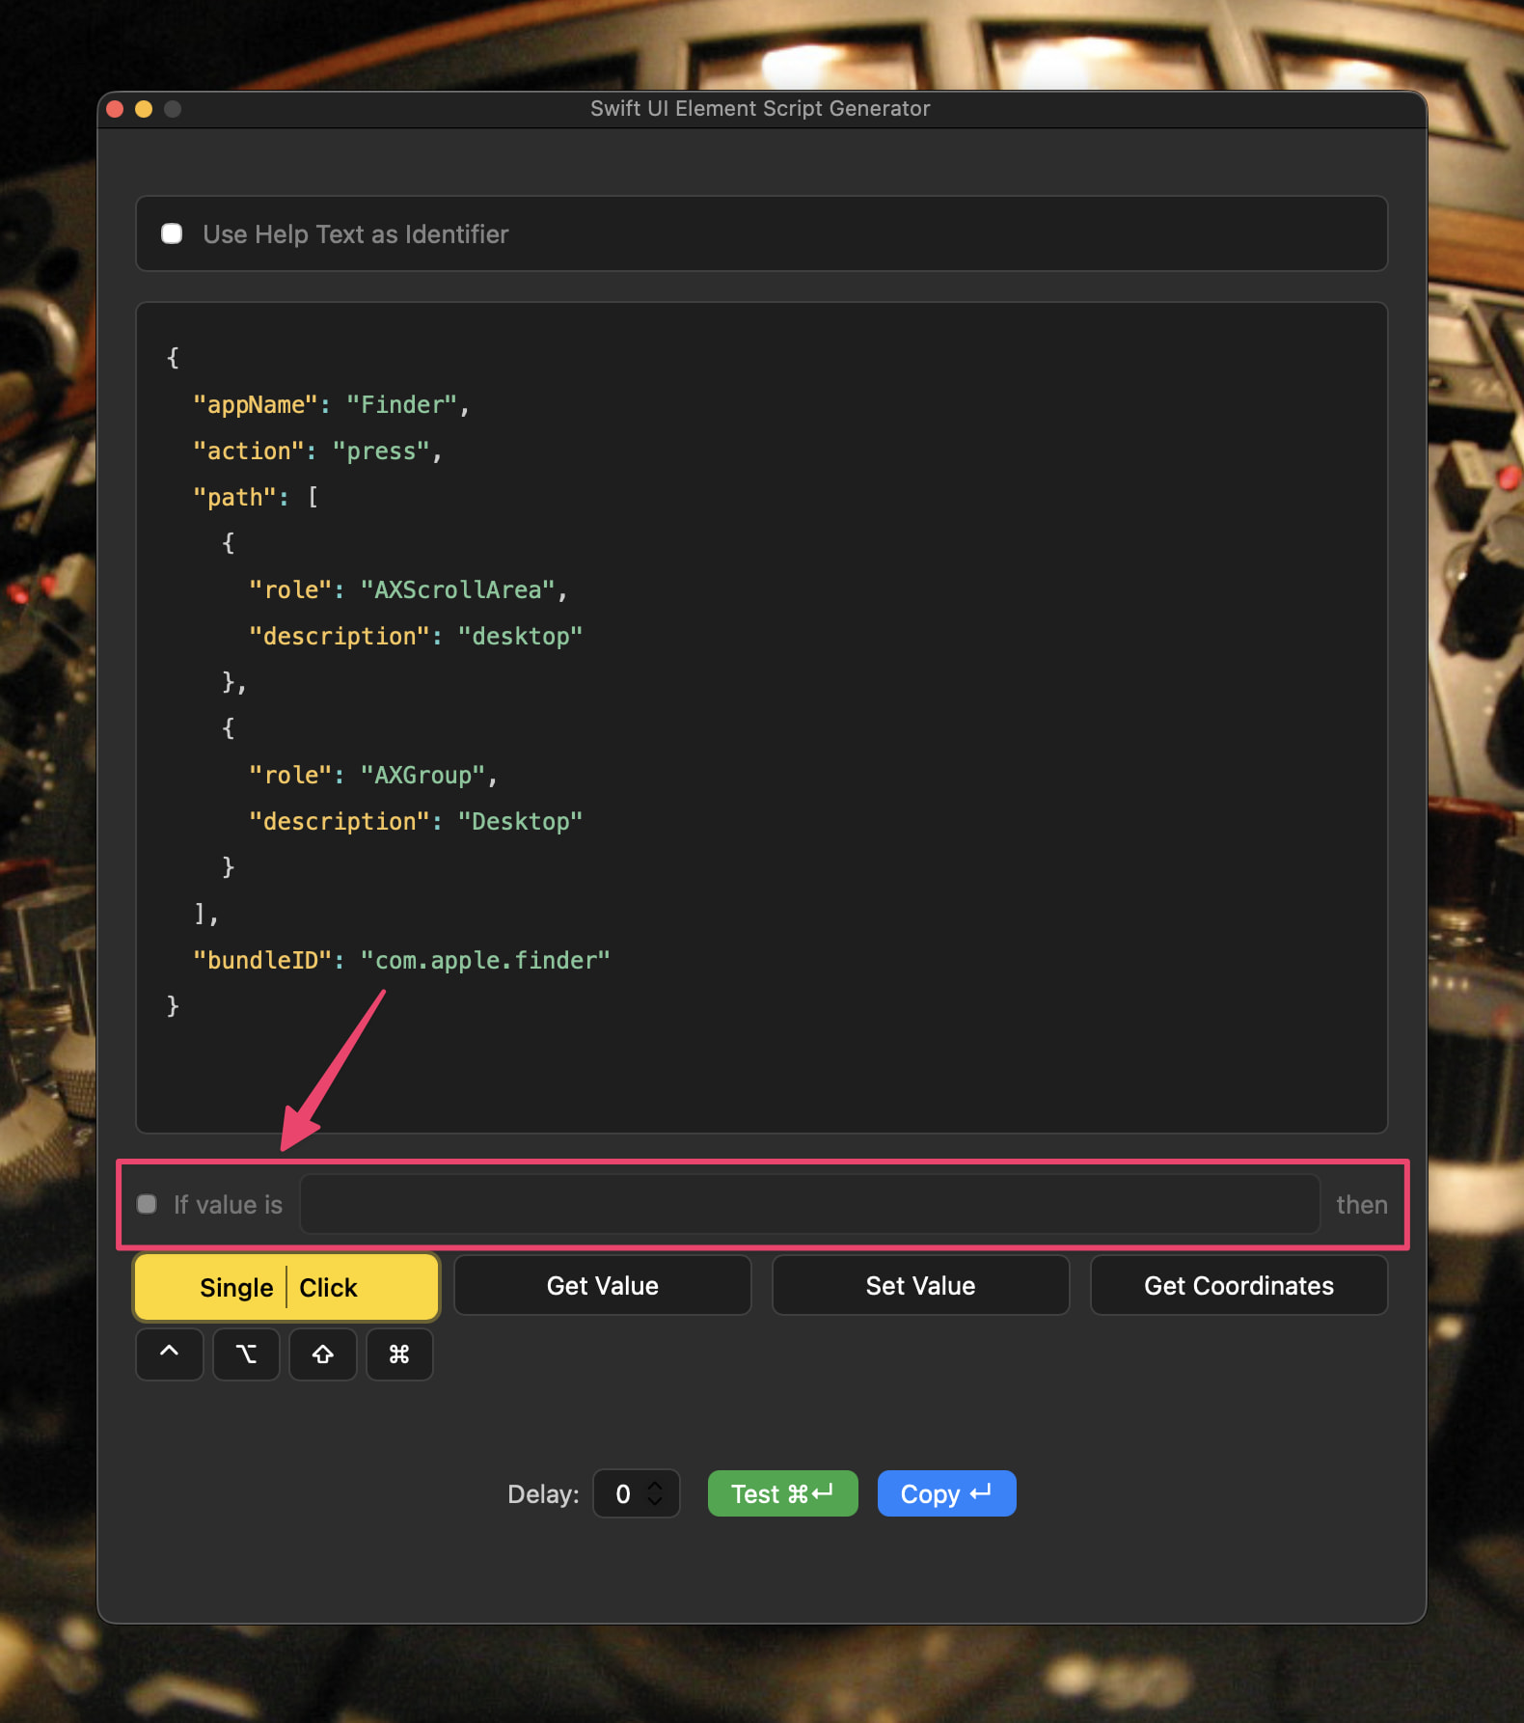Run the green Test button

tap(782, 1493)
